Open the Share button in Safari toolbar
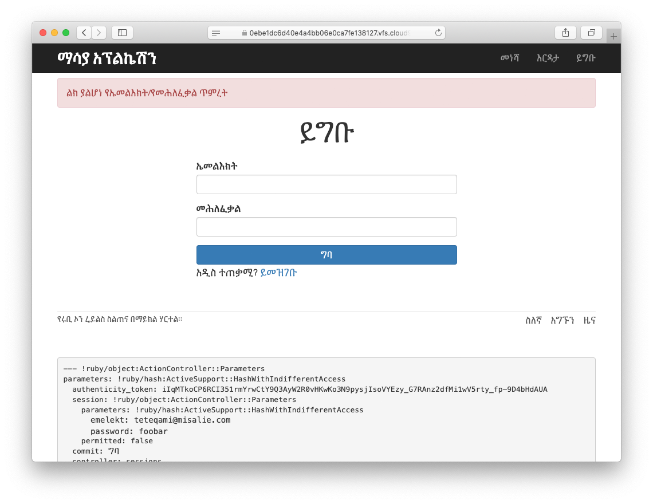This screenshot has width=653, height=504. [565, 33]
